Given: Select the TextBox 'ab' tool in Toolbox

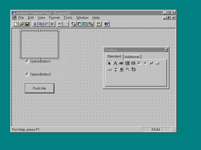Looking at the screenshot, I should click(121, 63).
